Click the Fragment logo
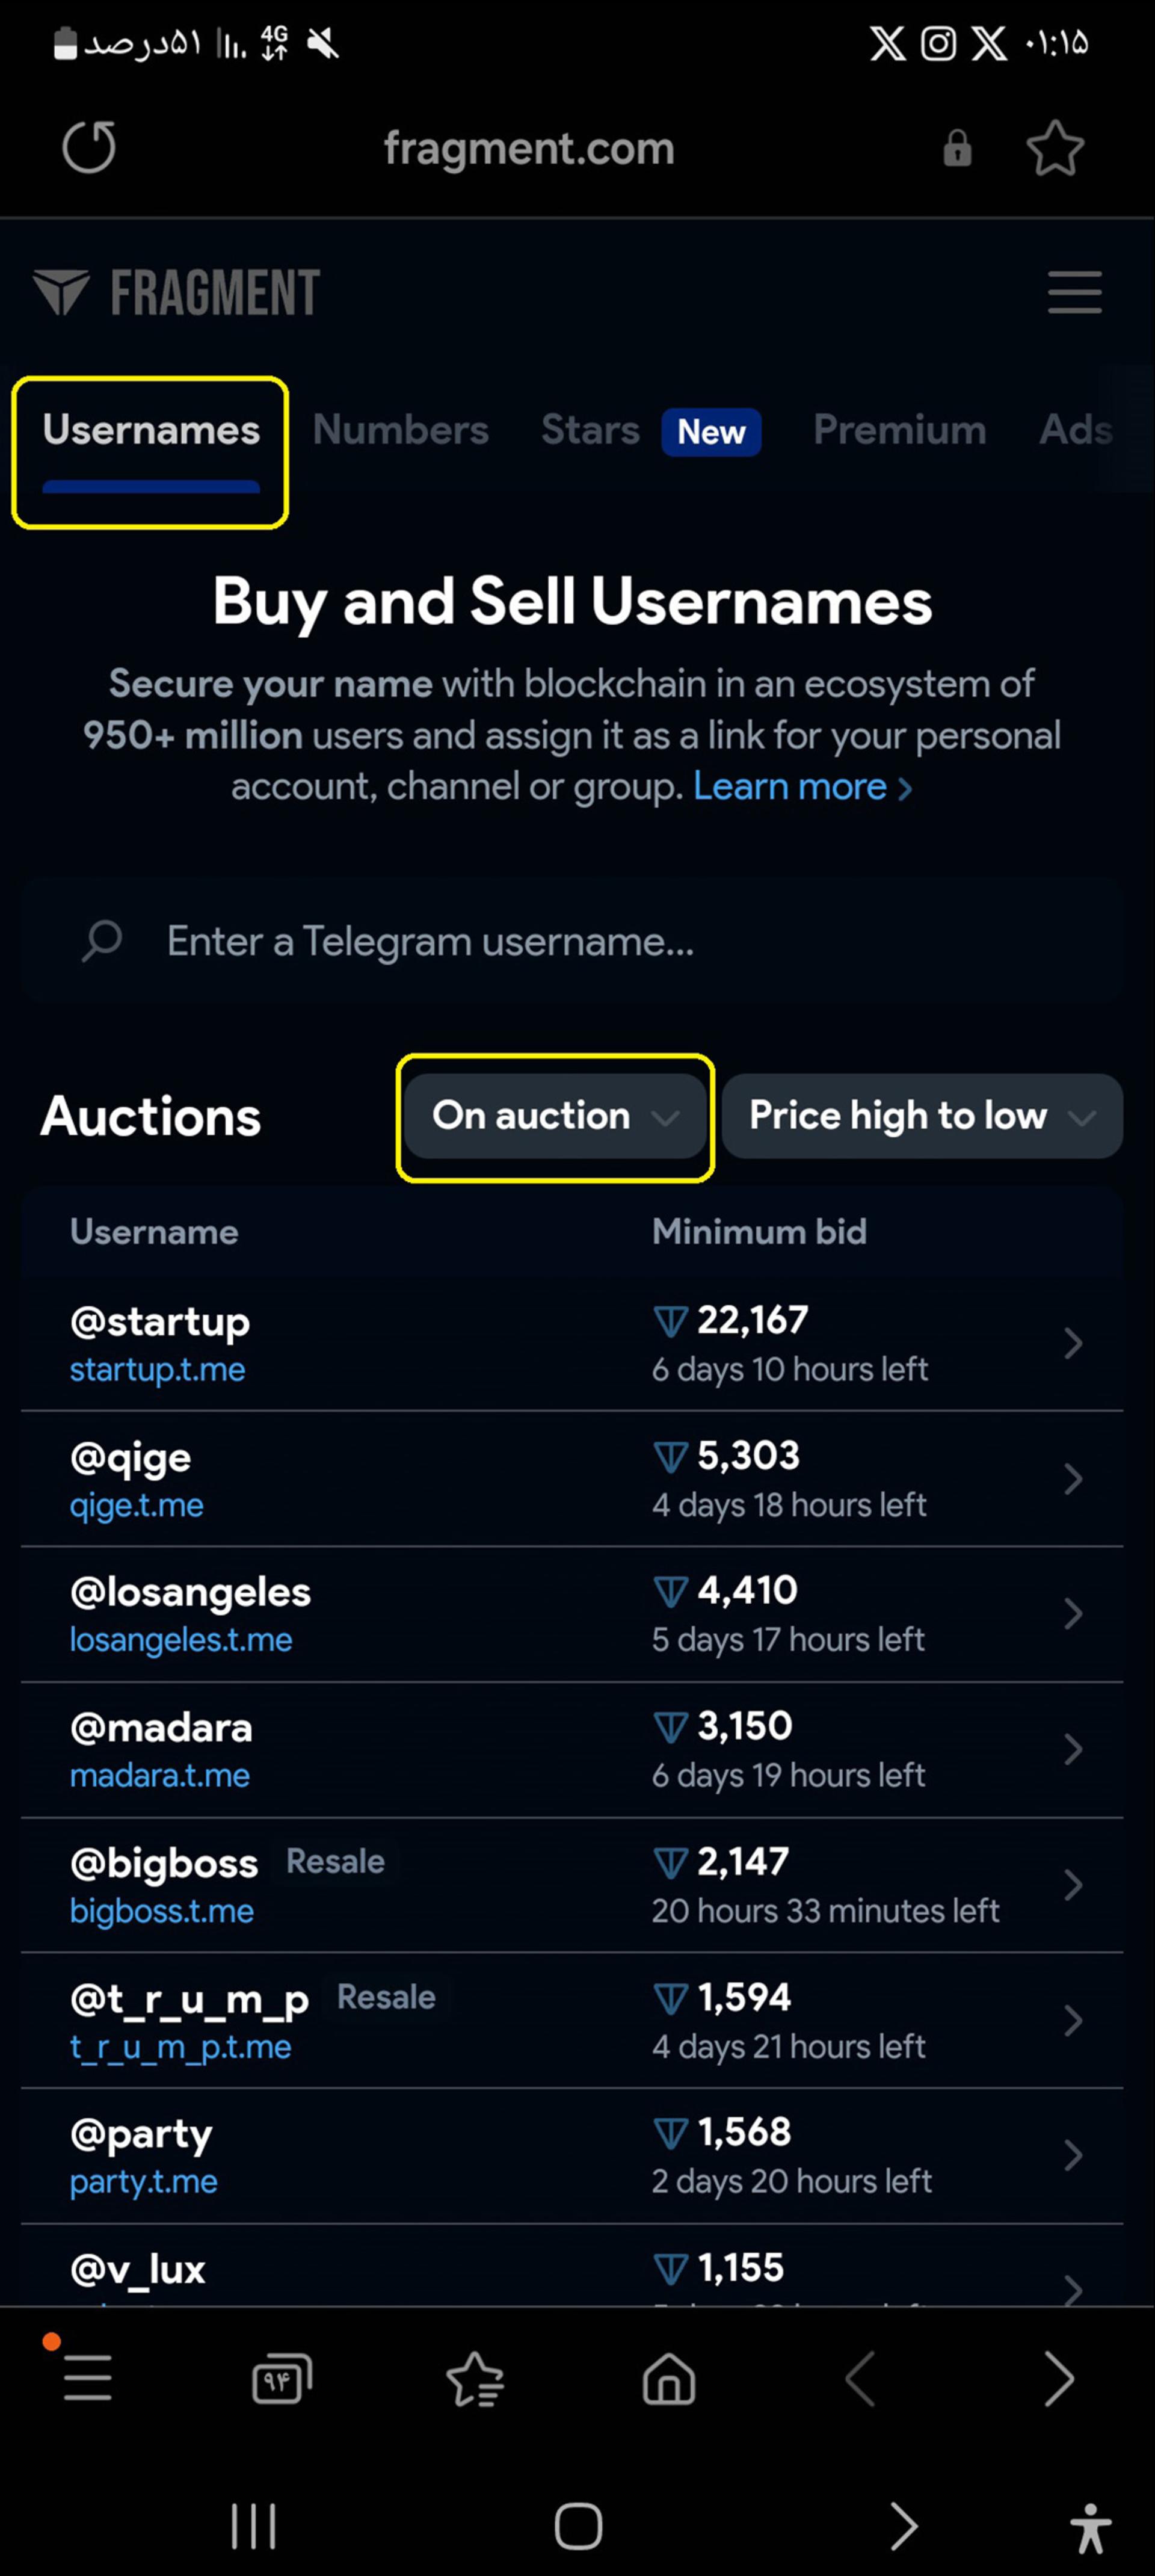The image size is (1155, 2576). point(176,292)
